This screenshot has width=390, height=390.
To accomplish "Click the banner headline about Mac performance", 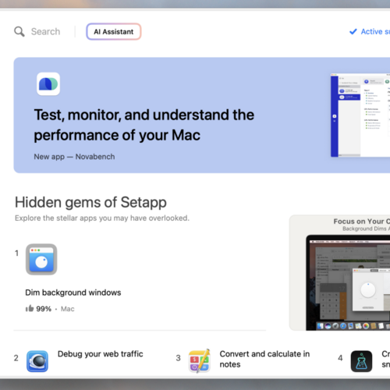I will [x=144, y=125].
